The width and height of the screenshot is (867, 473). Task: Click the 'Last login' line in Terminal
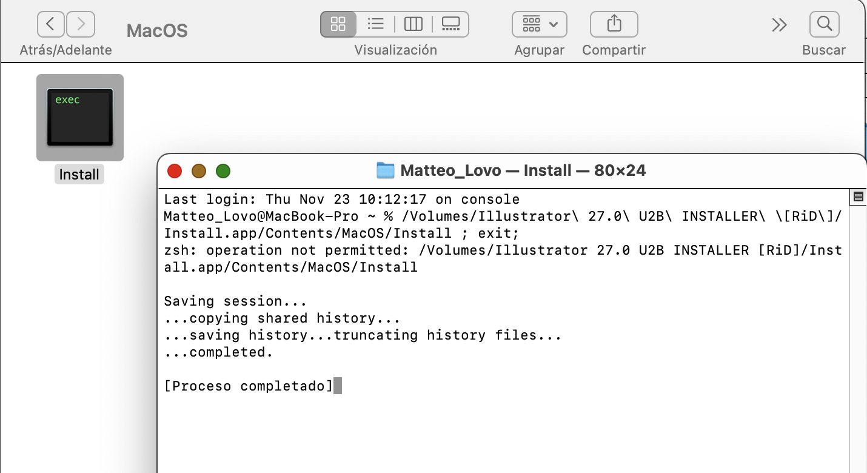click(342, 199)
